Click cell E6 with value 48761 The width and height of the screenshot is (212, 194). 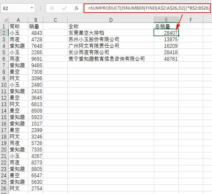click(166, 59)
